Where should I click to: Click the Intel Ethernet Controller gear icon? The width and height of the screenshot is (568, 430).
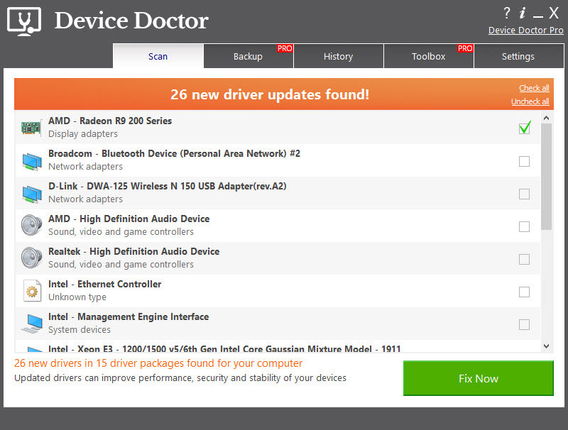[x=32, y=291]
